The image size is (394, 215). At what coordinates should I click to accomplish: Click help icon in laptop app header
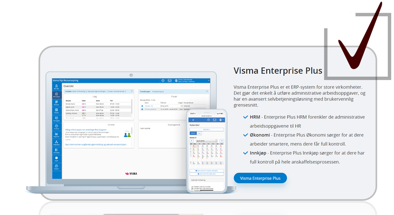pyautogui.click(x=163, y=80)
